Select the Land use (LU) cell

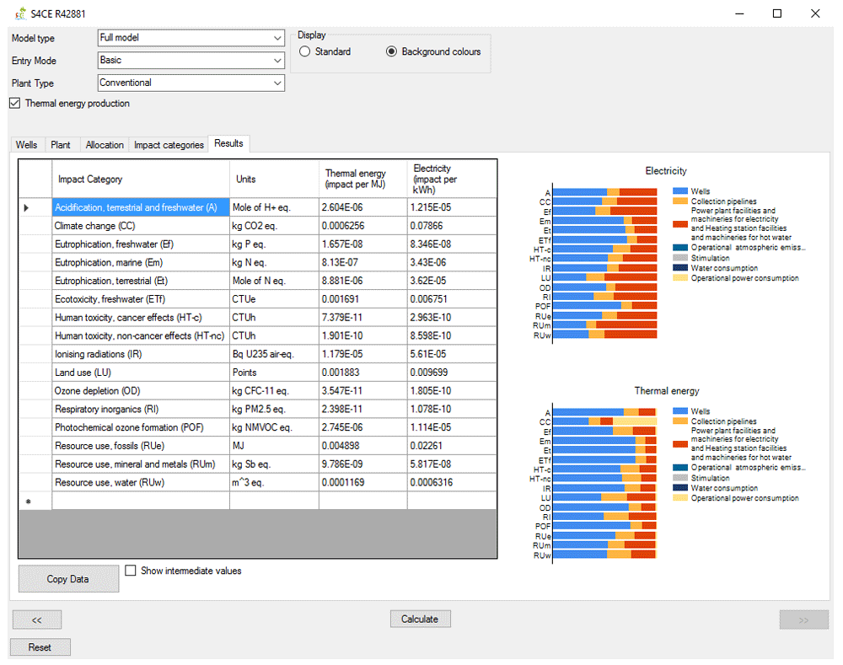tap(140, 372)
